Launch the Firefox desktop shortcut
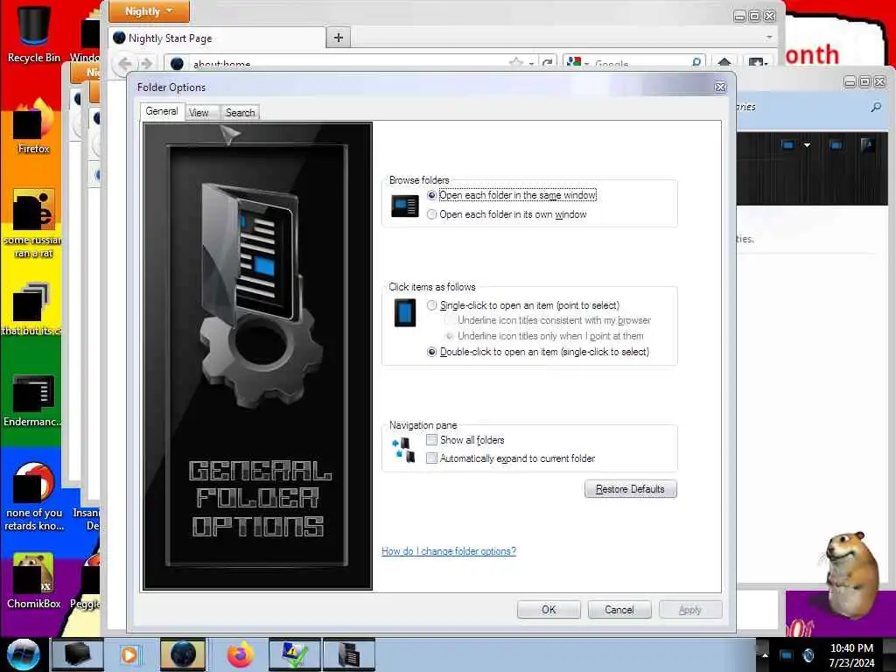Screen dimensions: 896x672 (x=34, y=126)
